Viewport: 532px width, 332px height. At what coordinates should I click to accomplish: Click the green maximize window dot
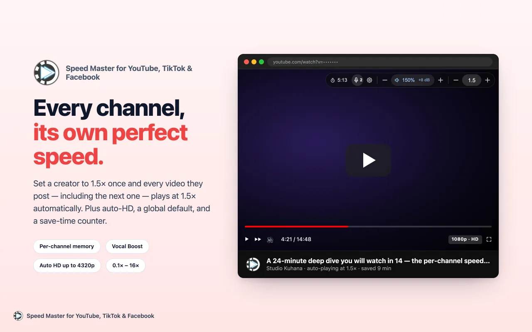(x=261, y=62)
